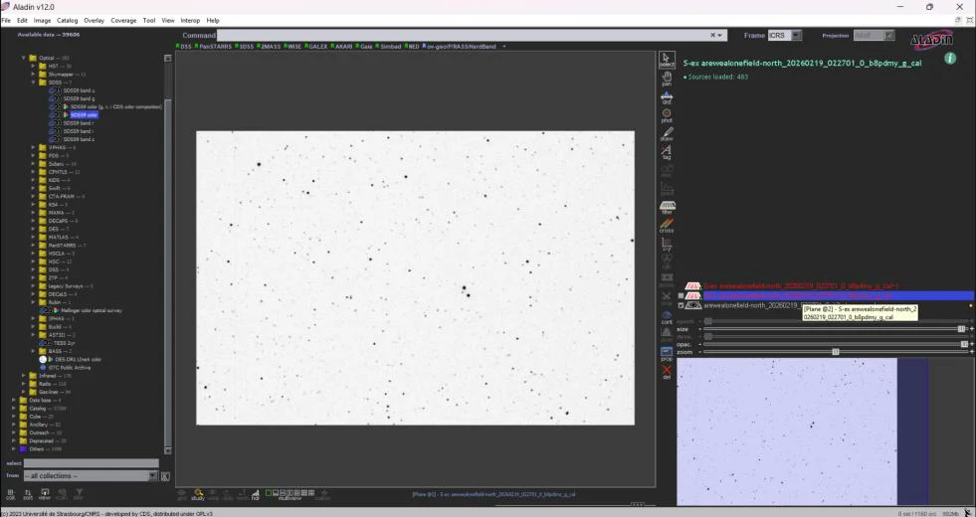The image size is (976, 517).
Task: Open the File menu
Action: pos(6,21)
